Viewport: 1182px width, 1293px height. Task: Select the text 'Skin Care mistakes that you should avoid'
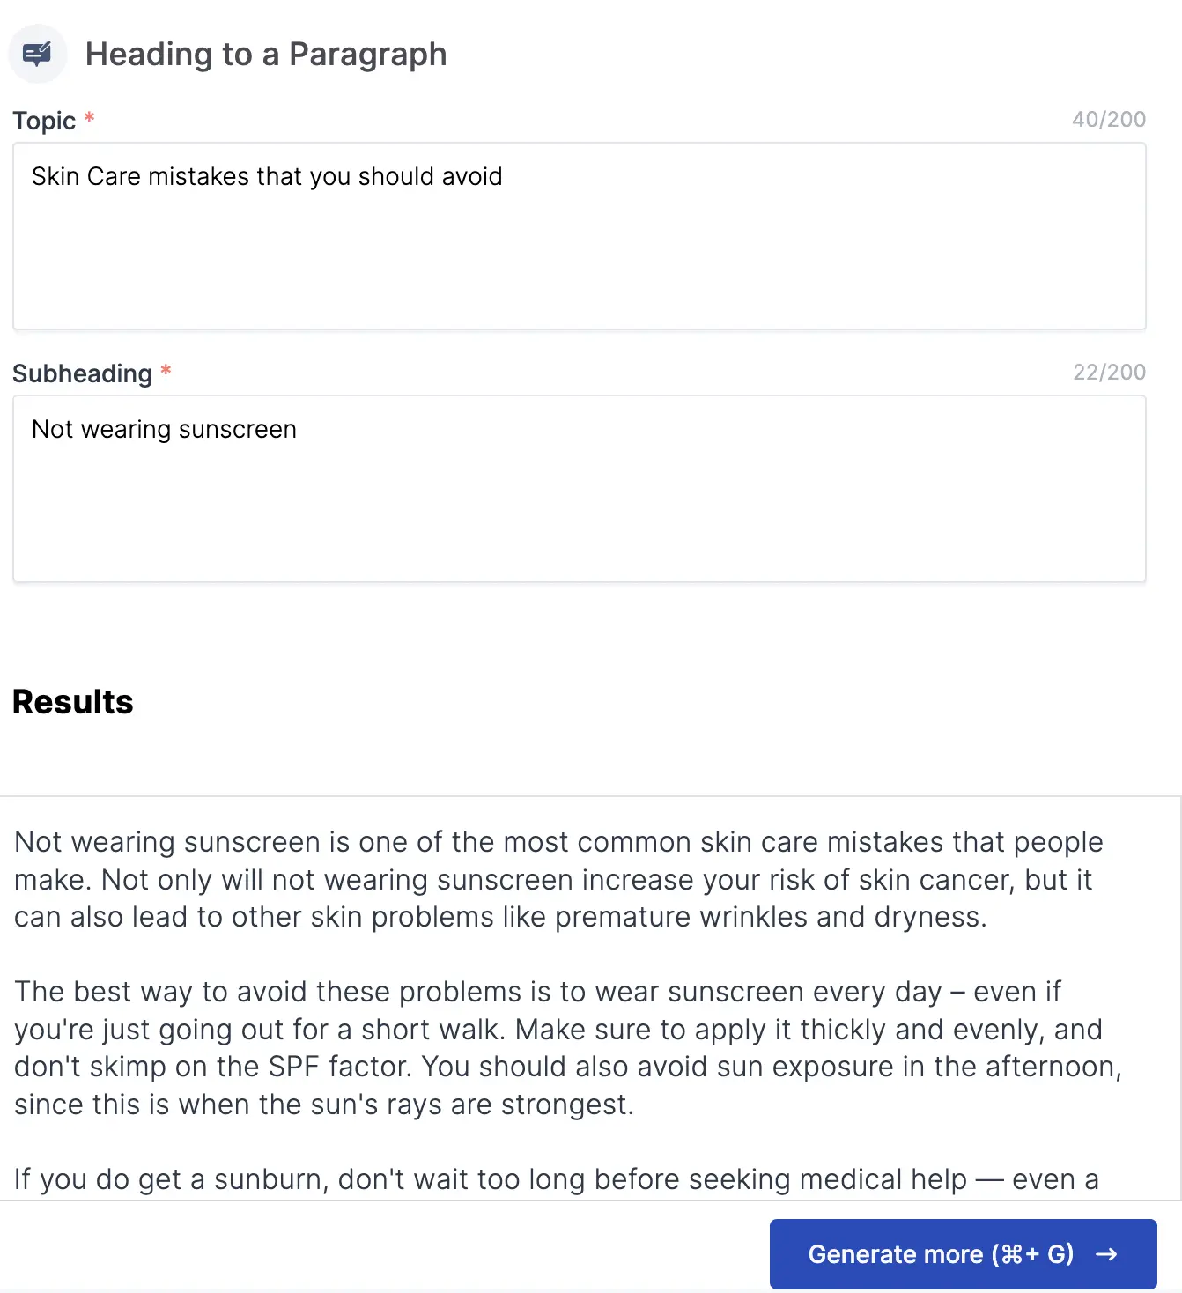click(x=267, y=176)
